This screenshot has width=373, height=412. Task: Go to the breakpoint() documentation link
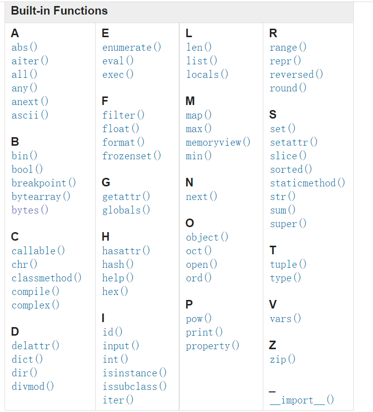(44, 183)
